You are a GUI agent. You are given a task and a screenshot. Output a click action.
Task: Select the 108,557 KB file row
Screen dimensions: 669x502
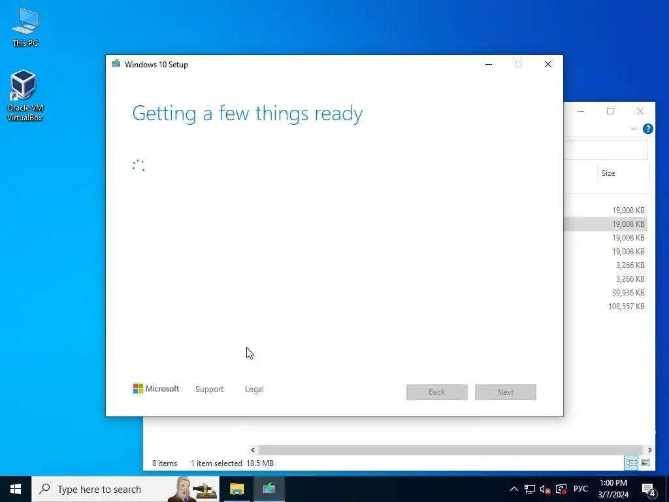[x=606, y=306]
